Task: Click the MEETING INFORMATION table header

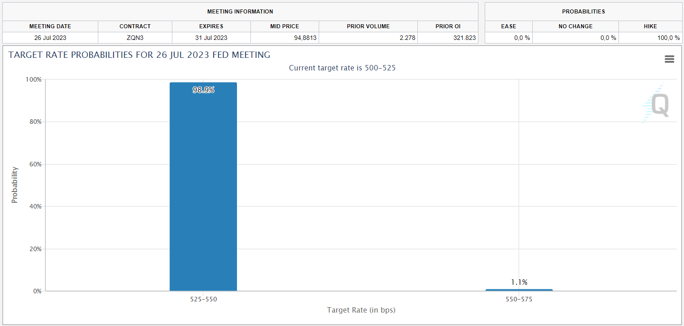Action: [x=240, y=12]
